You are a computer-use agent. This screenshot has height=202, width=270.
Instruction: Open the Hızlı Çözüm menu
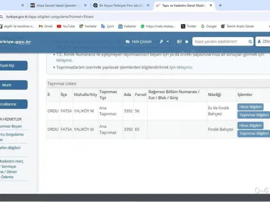click(x=138, y=42)
